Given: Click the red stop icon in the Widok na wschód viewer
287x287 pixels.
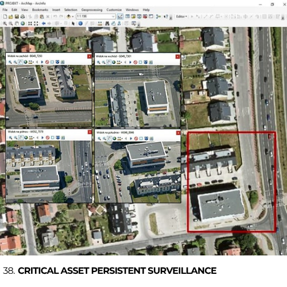Looking at the screenshot, I should 135,62.
